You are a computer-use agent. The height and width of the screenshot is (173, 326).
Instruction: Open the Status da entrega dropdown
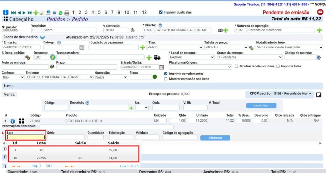[249, 57]
